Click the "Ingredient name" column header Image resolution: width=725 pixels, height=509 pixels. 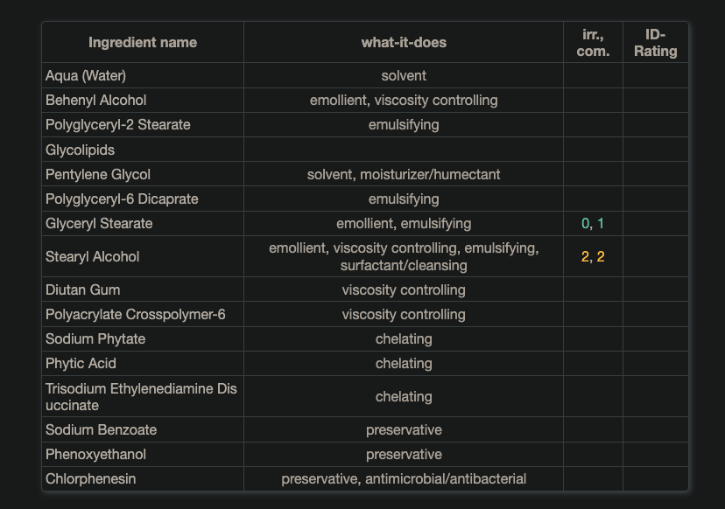[x=143, y=42]
